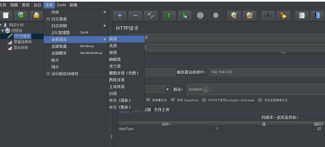This screenshot has height=147, width=325.
Task: Toggle the 日志查看 checkbox menu item
Action: [48, 19]
